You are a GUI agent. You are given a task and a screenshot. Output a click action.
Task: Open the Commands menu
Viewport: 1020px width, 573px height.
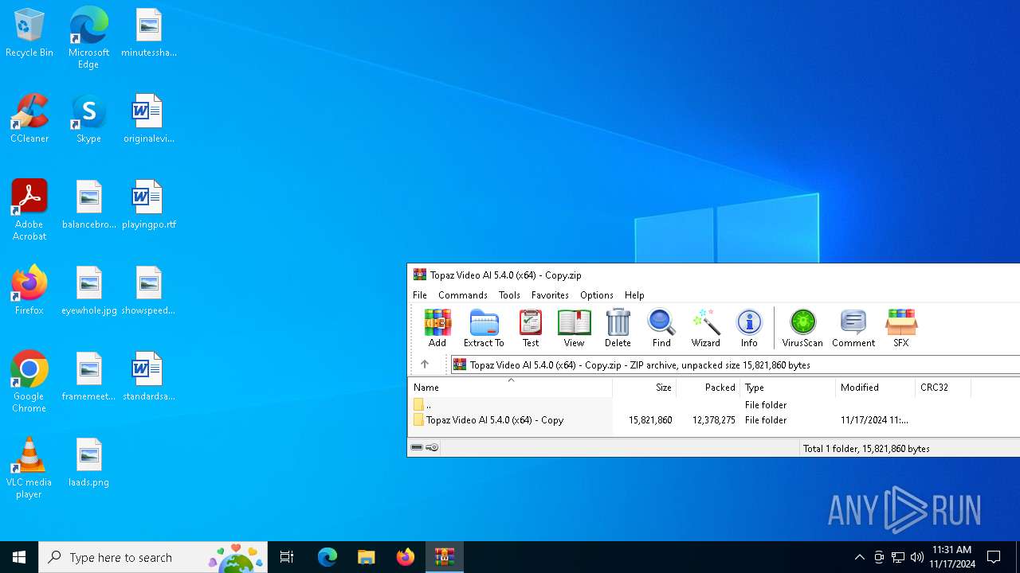pyautogui.click(x=463, y=294)
